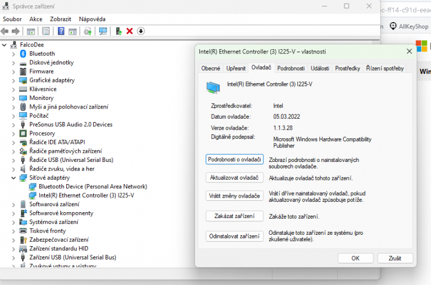Expand the Procesory tree node

pos(13,133)
